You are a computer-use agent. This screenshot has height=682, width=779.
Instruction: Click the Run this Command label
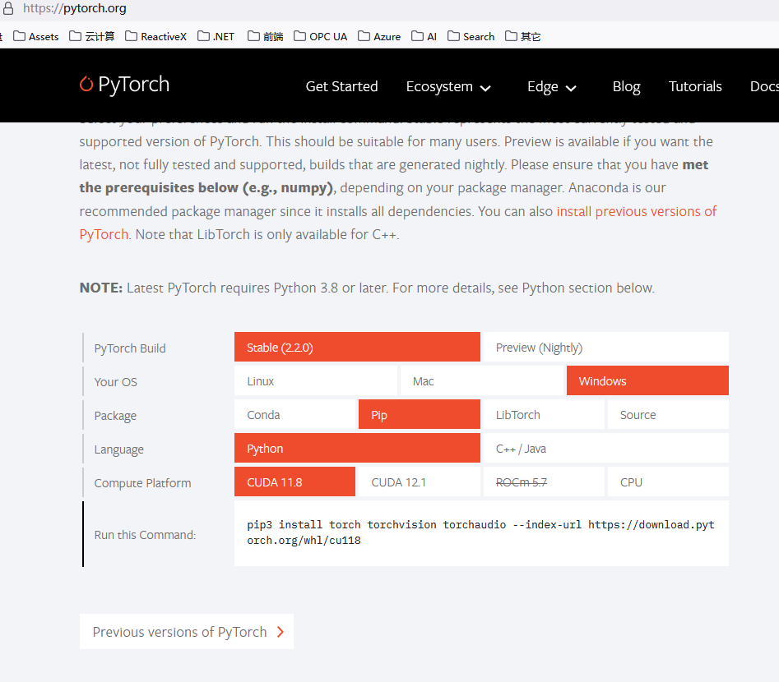click(x=145, y=535)
